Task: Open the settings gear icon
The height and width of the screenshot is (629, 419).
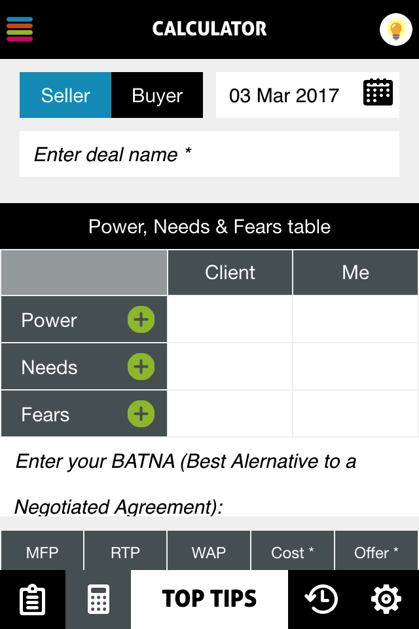Action: (x=386, y=600)
